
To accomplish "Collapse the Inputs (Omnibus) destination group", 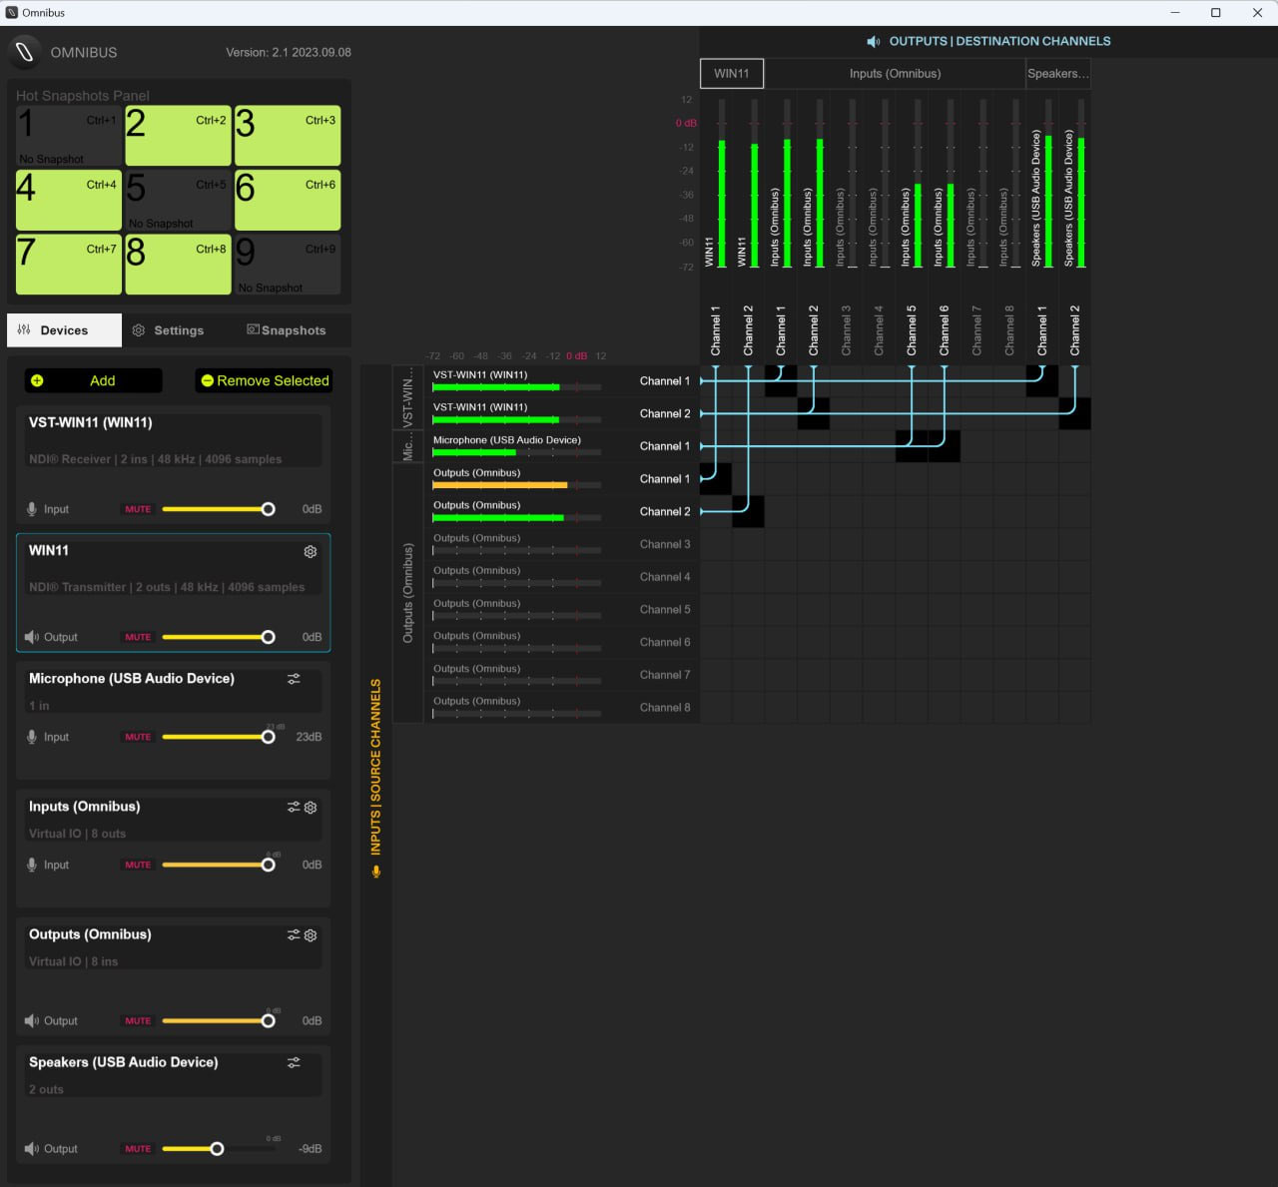I will (x=895, y=74).
